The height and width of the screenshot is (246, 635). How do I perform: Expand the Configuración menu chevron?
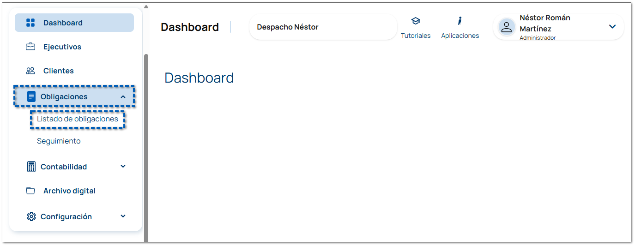[x=123, y=216]
